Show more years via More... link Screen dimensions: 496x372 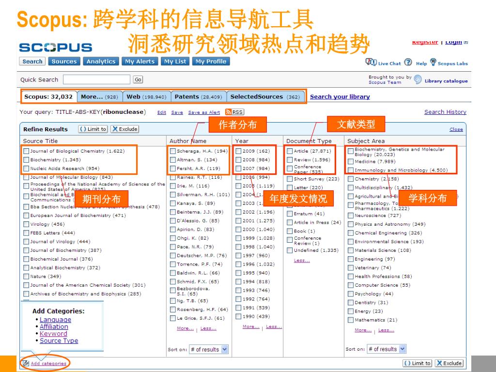click(251, 326)
